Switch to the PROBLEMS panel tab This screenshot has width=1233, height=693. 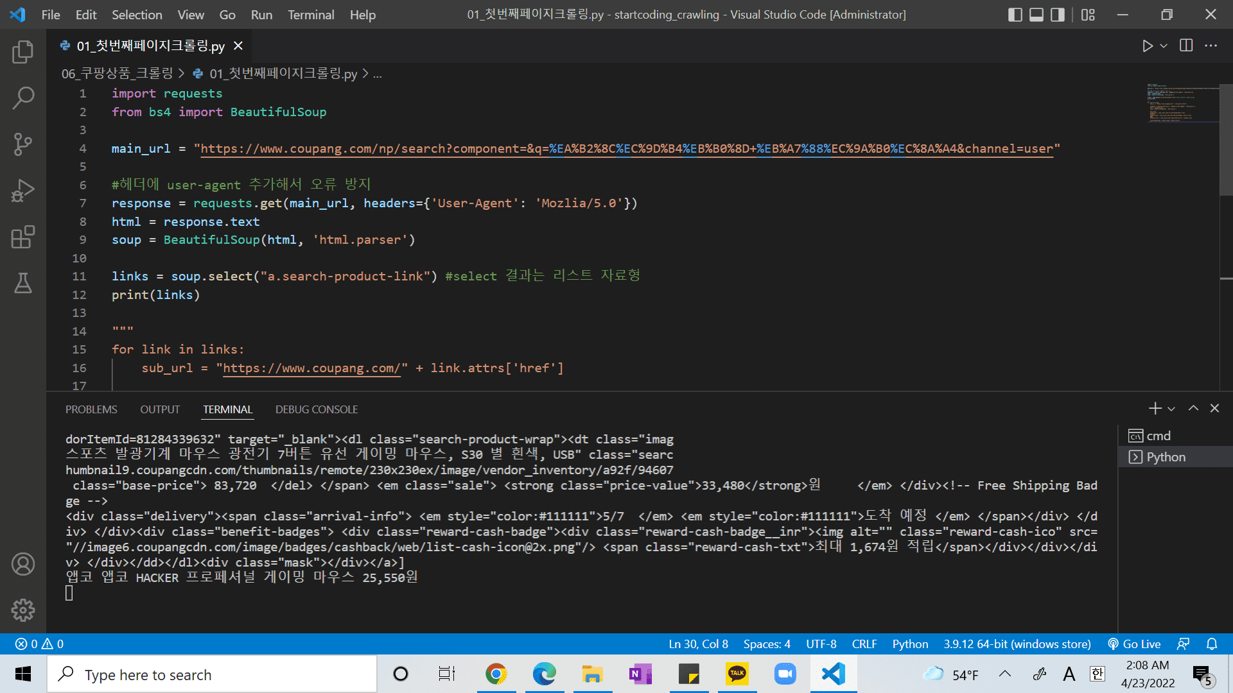click(x=91, y=409)
